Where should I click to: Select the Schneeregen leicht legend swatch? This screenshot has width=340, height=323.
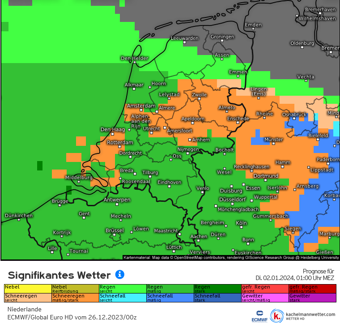tap(28, 297)
